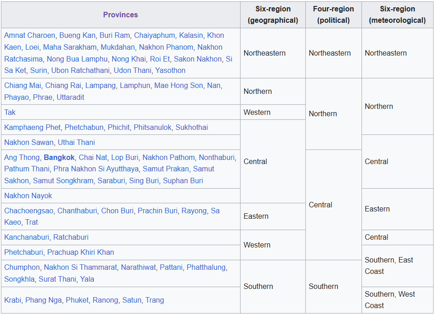Click the Phuket province link
Image resolution: width=435 pixels, height=314 pixels.
(x=77, y=300)
